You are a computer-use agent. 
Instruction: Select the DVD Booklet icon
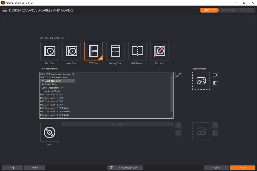click(137, 51)
